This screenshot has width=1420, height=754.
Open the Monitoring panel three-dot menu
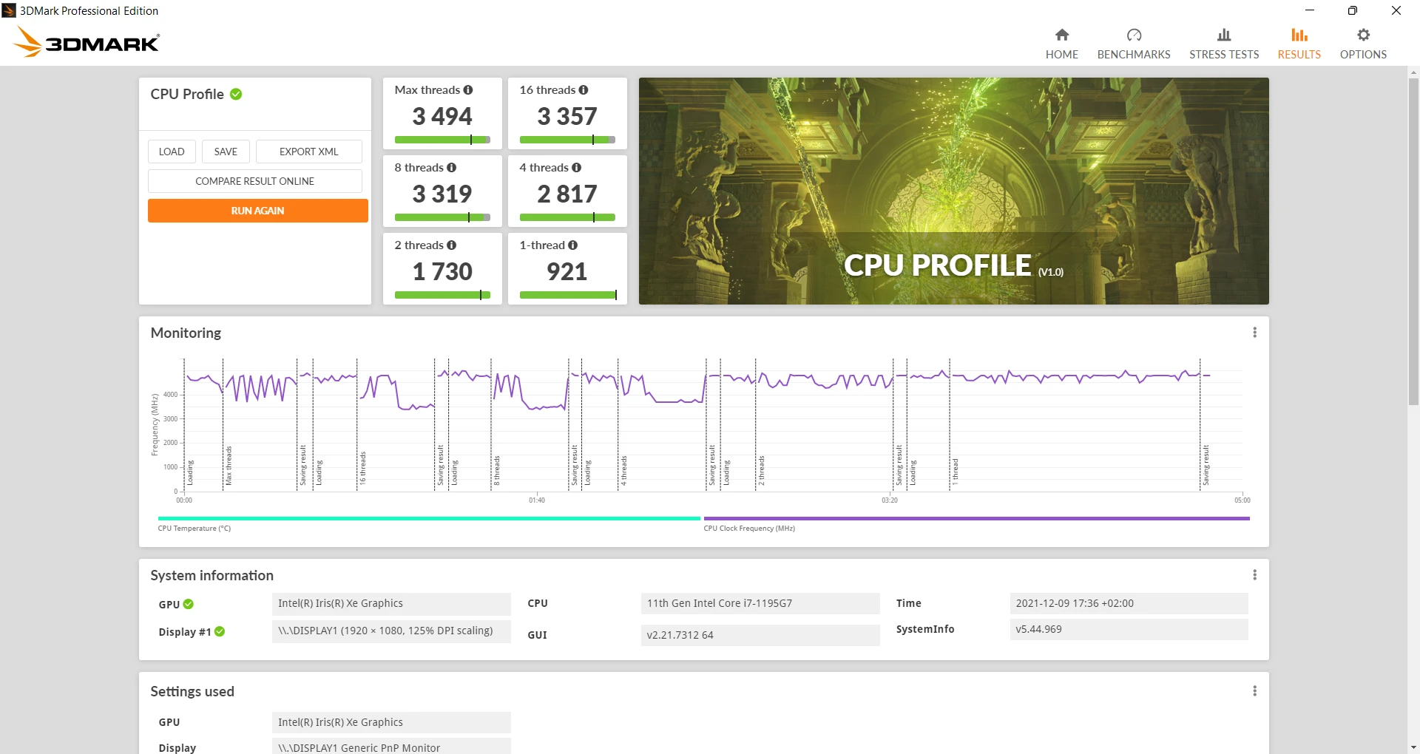[x=1255, y=333]
